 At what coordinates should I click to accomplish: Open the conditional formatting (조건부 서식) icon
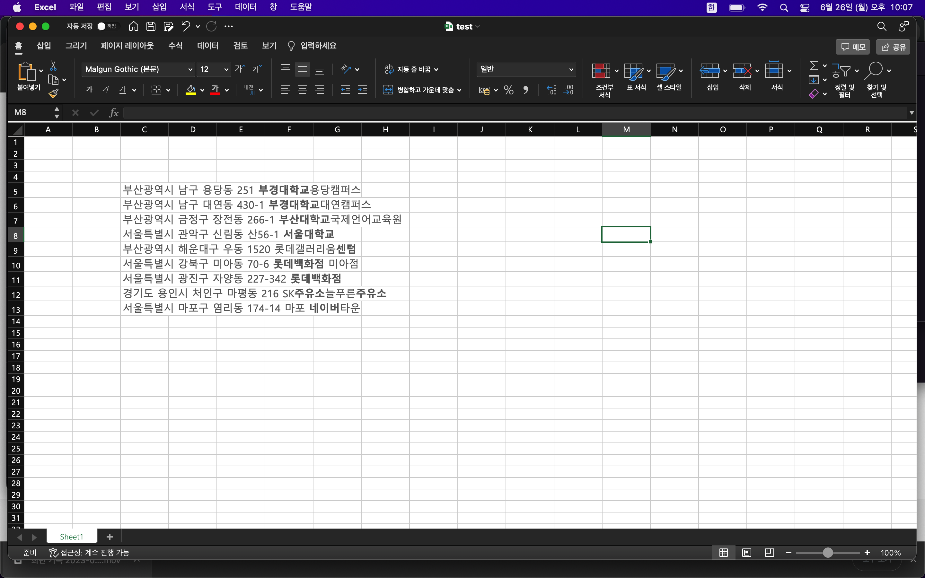[601, 71]
